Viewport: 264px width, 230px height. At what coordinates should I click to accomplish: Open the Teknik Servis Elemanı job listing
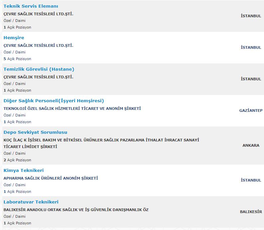click(x=31, y=6)
